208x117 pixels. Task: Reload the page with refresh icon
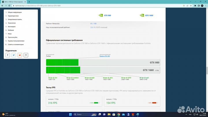[x=9, y=5]
